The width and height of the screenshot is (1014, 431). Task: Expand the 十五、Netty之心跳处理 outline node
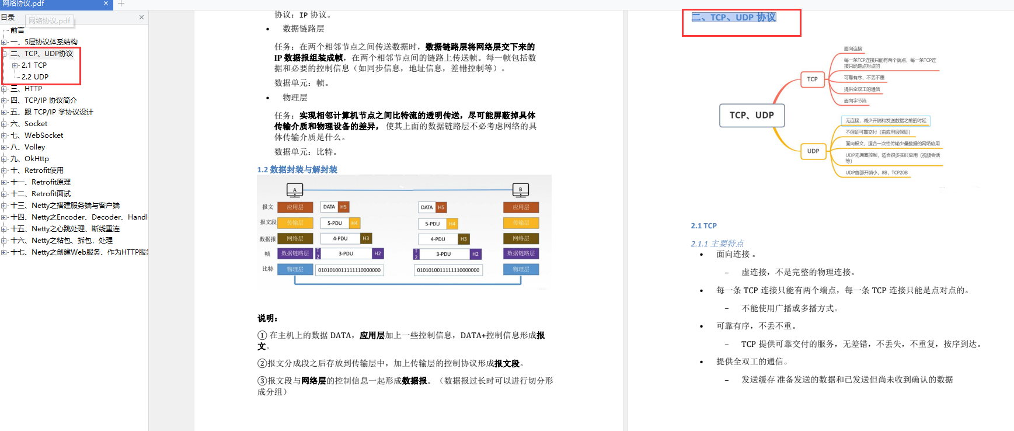coord(4,229)
